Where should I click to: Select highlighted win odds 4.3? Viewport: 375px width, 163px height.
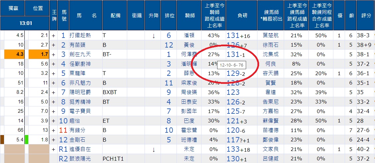(x=14, y=54)
